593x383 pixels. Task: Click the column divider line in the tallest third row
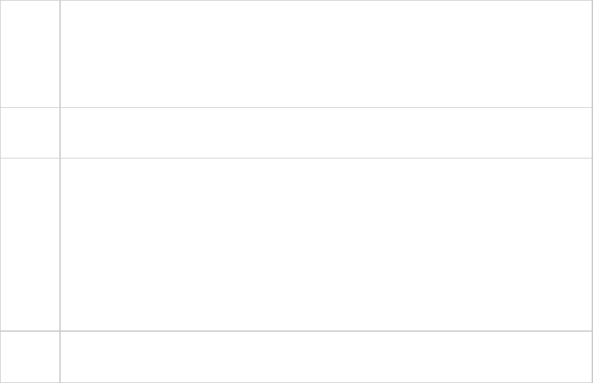tap(59, 244)
